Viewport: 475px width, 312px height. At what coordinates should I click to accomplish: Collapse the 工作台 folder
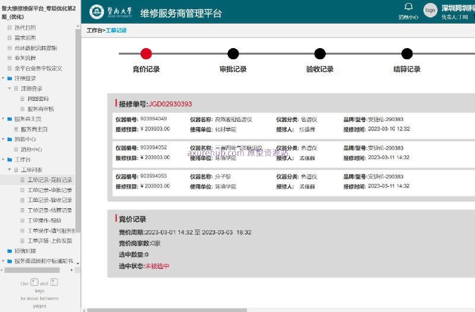4,159
